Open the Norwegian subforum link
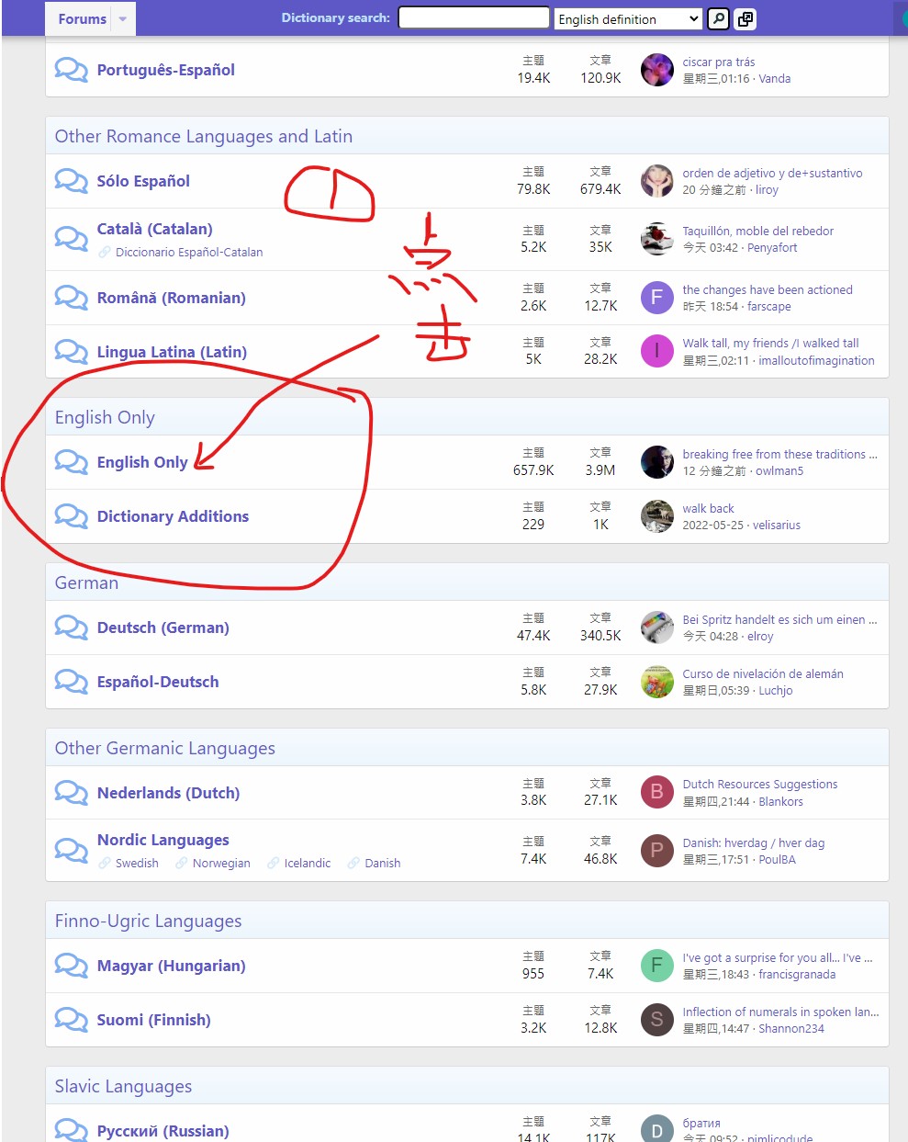The height and width of the screenshot is (1142, 908). 221,863
